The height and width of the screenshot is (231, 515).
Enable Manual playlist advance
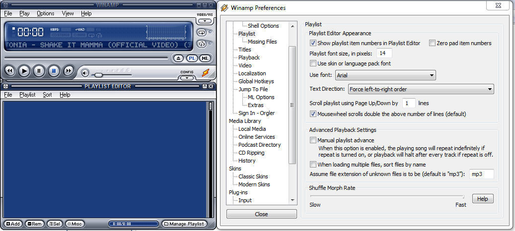313,140
